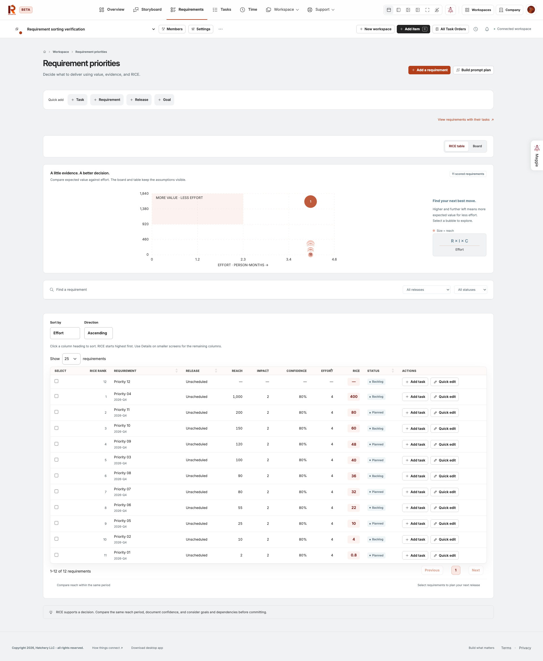Click the workspace icon beside the title
This screenshot has width=543, height=661.
(x=17, y=29)
